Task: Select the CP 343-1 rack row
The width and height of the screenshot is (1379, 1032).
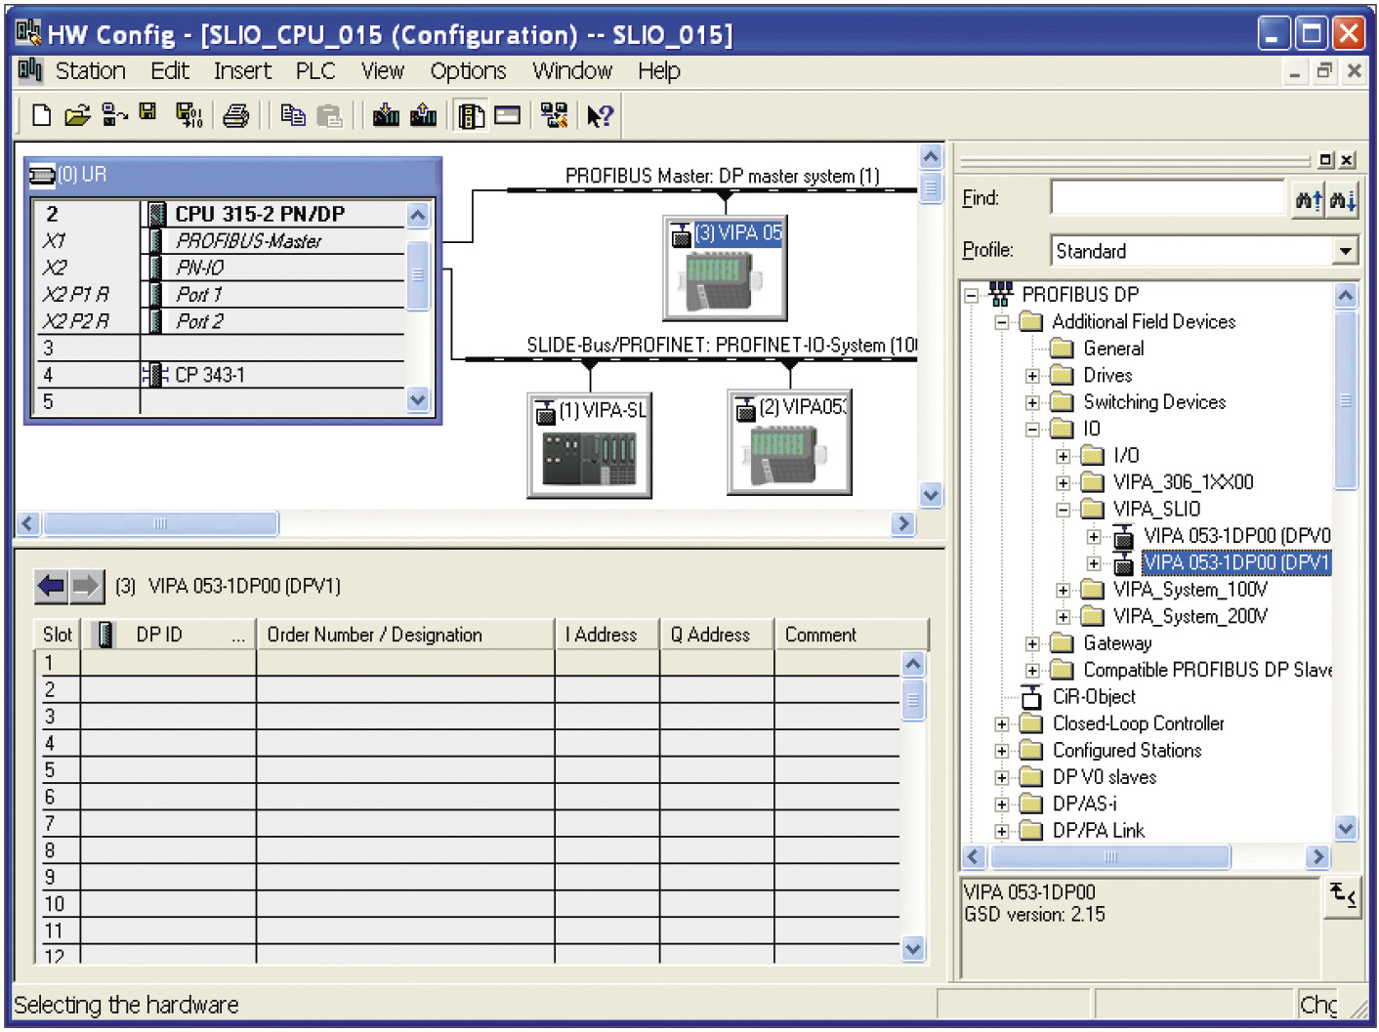Action: point(220,375)
